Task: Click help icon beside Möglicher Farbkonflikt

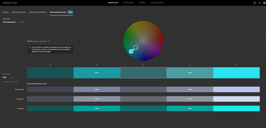Action: point(49,41)
